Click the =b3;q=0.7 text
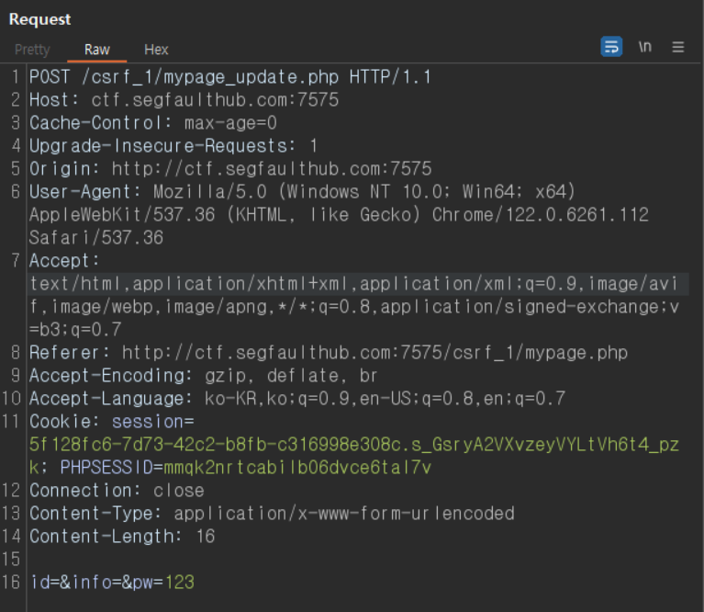The image size is (704, 612). (x=75, y=329)
